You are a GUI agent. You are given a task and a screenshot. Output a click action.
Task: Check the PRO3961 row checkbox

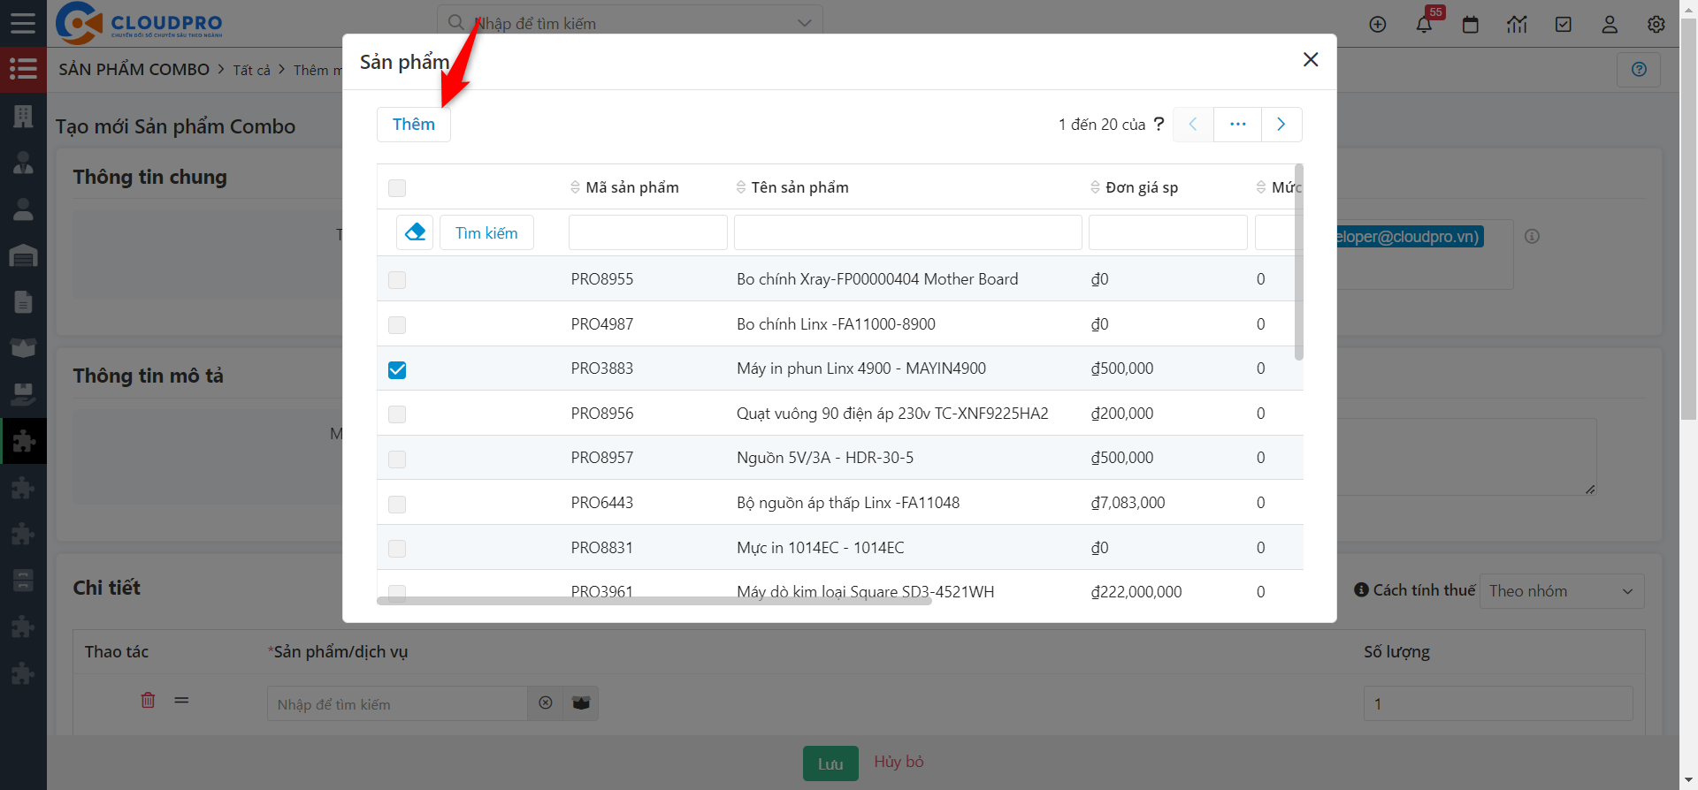coord(397,591)
